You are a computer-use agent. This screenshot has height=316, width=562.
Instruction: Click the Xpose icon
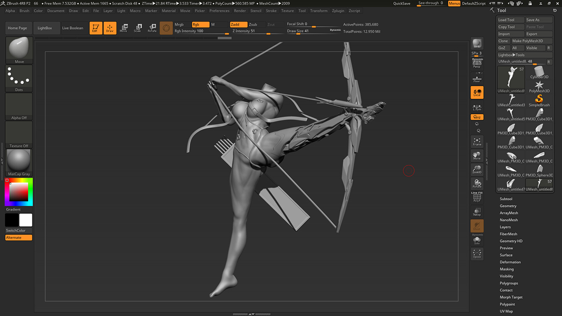pyautogui.click(x=477, y=254)
